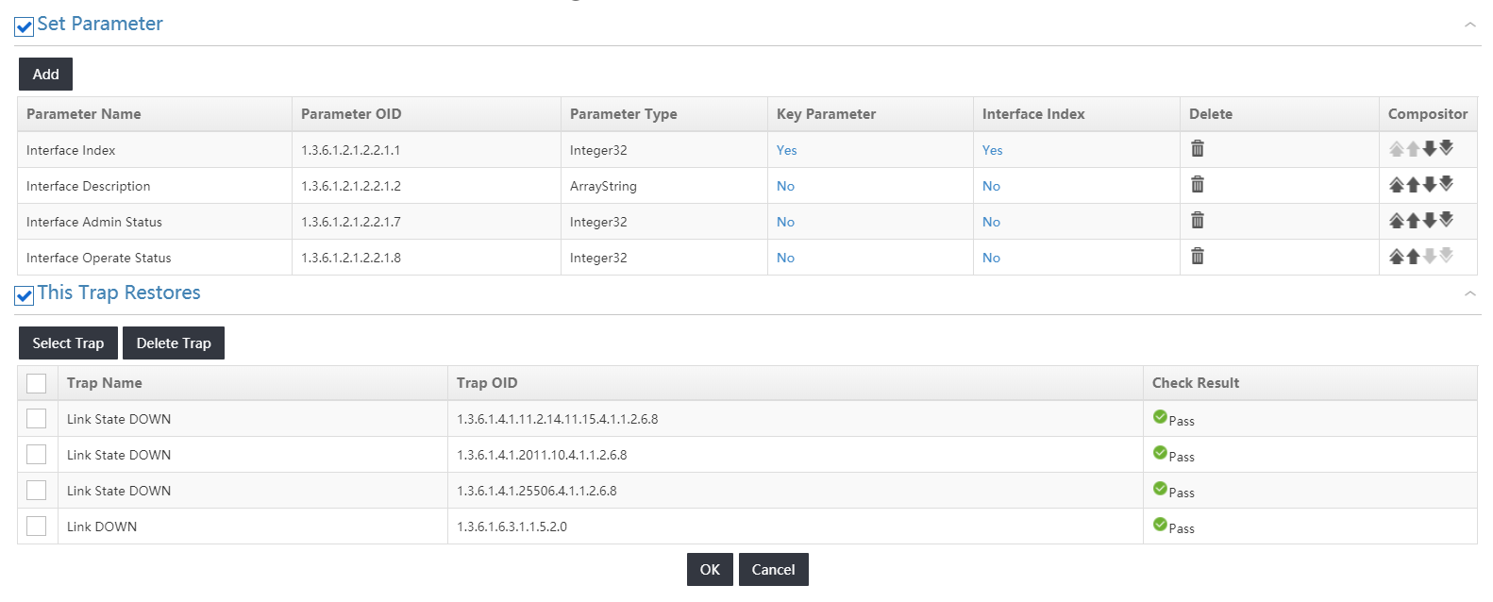Viewport: 1493px width, 602px height.
Task: Move Interface Operate Status to bottom (greyed arrow)
Action: 1446,256
